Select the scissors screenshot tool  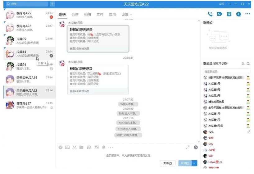point(75,147)
